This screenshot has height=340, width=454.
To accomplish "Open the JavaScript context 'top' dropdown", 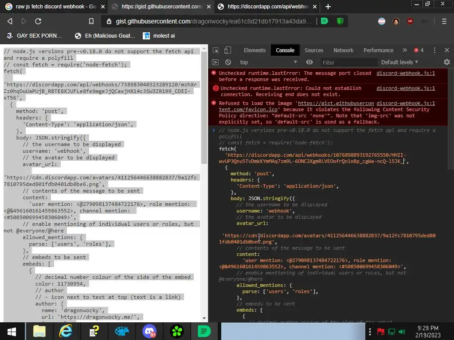I will tap(268, 62).
